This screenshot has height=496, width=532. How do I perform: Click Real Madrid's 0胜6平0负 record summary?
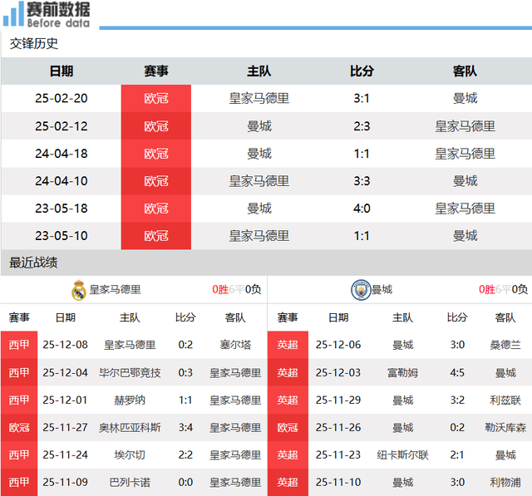pyautogui.click(x=236, y=289)
